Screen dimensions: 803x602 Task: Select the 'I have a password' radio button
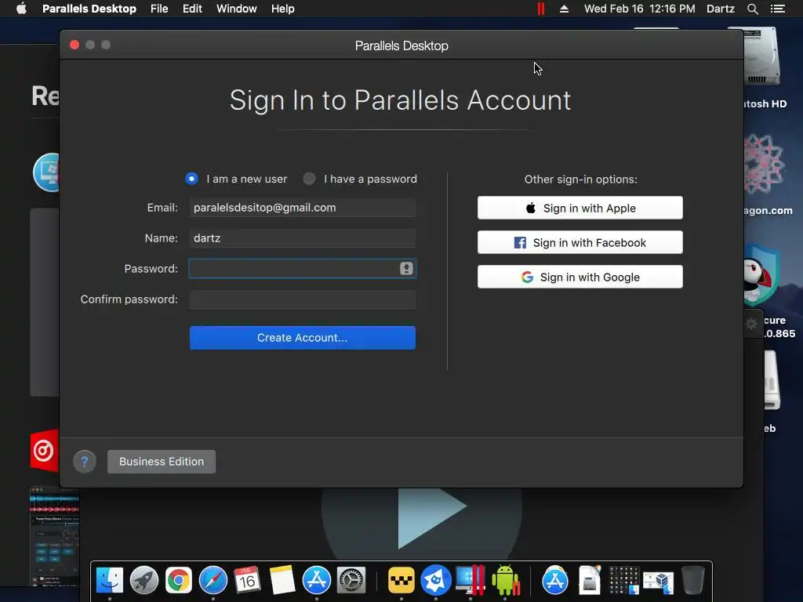(x=309, y=179)
